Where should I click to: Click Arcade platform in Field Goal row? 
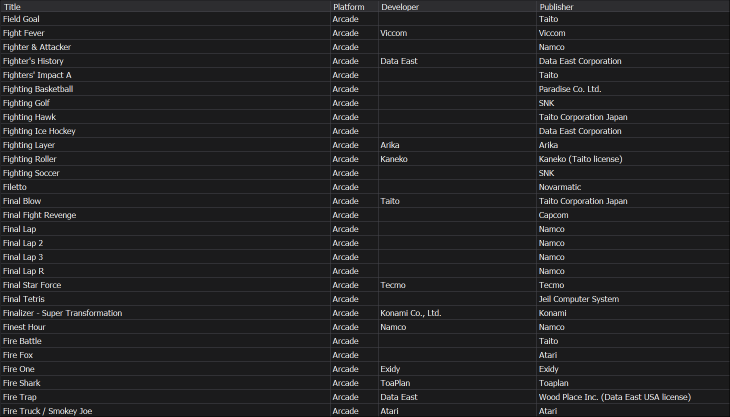345,19
